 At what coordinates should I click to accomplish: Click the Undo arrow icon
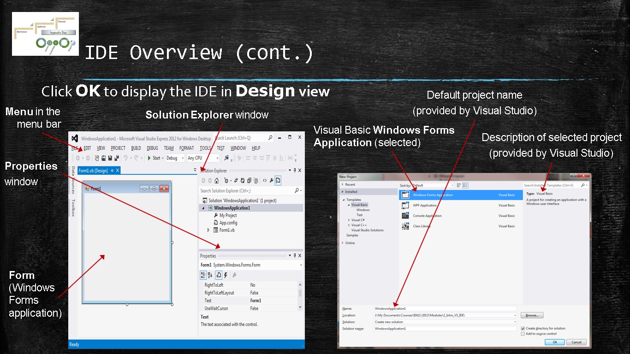click(125, 158)
